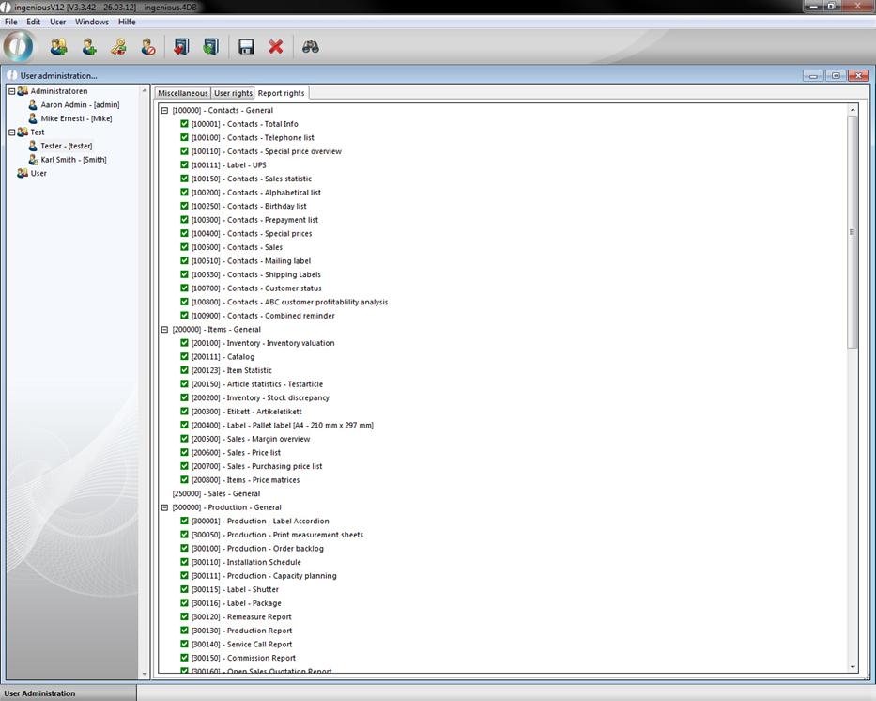Toggle the Inventory valuation checkbox
876x701 pixels.
[185, 343]
